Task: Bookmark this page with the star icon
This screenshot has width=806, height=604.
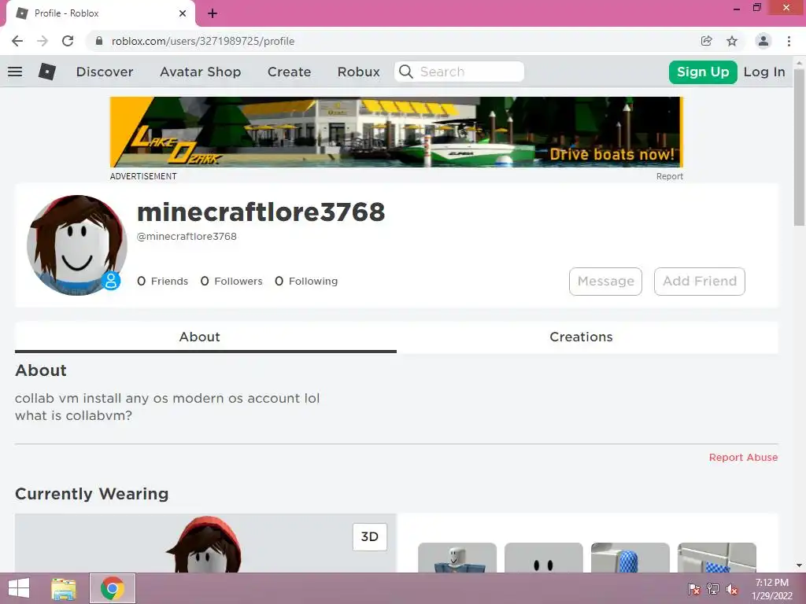Action: tap(732, 41)
